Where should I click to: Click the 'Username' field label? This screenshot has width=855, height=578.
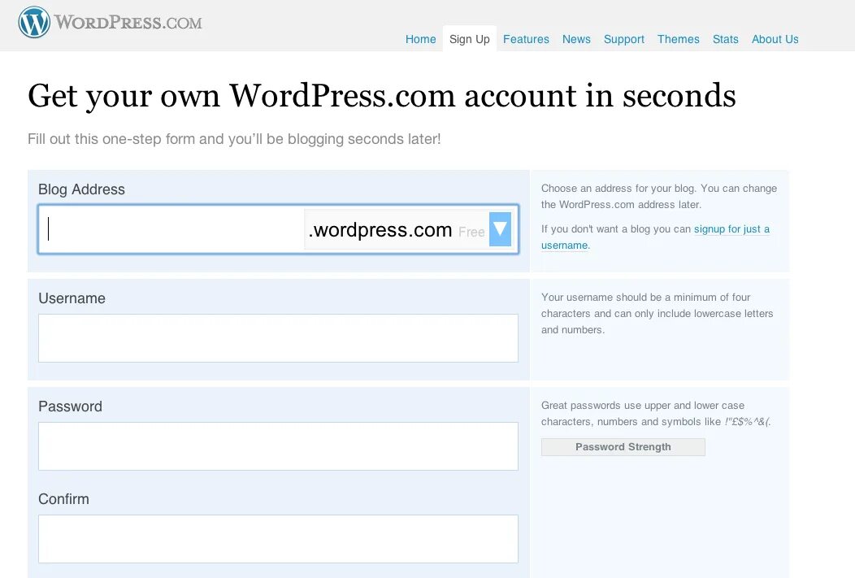[72, 298]
